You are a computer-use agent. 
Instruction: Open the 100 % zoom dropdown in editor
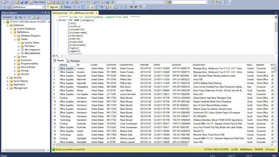coord(62,56)
